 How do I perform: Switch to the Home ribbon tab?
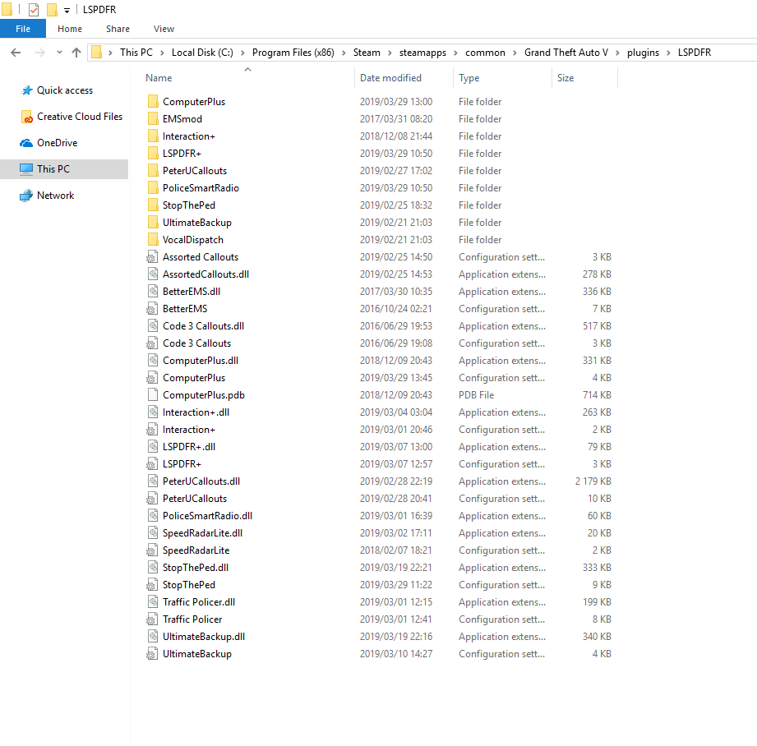pyautogui.click(x=70, y=29)
